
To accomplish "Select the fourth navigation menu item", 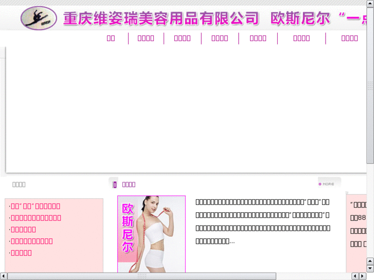I will coord(220,38).
